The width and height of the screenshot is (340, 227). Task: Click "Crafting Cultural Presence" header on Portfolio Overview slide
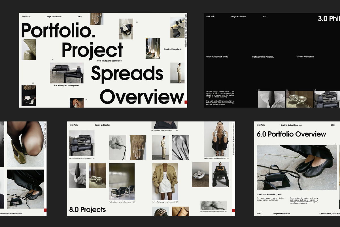point(291,125)
